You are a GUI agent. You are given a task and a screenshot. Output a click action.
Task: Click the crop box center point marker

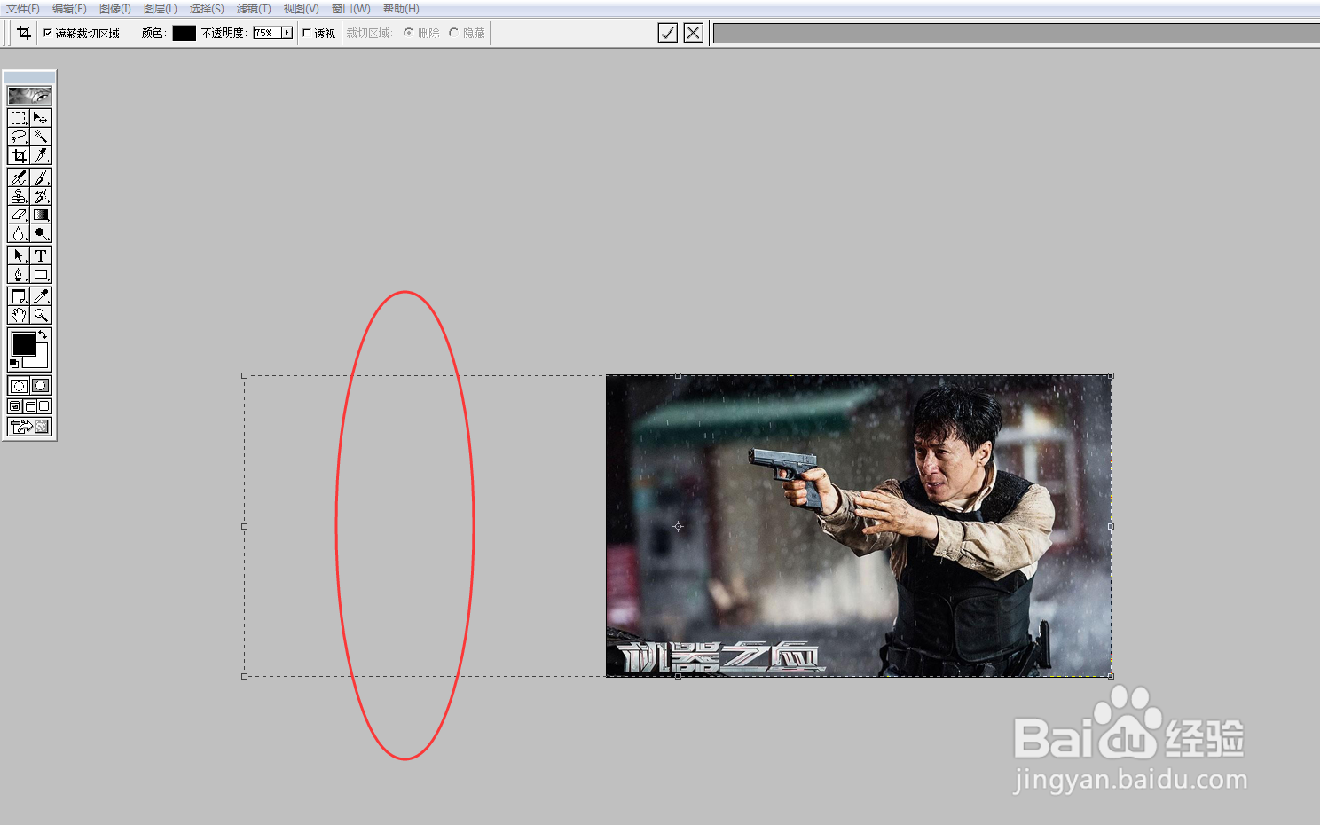[x=678, y=526]
